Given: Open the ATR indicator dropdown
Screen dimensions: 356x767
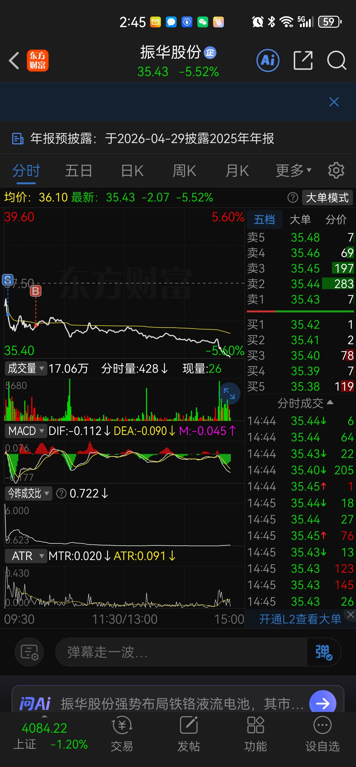Looking at the screenshot, I should pyautogui.click(x=26, y=556).
